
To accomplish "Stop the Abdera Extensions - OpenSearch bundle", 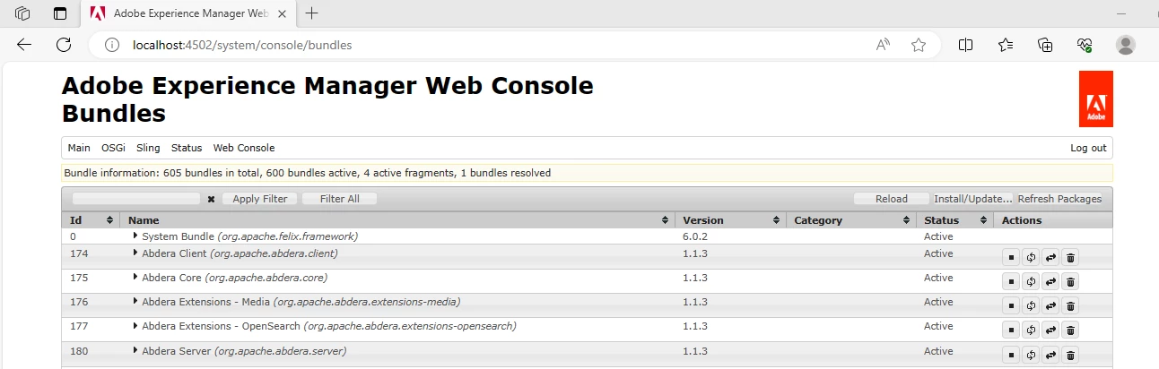I will point(1011,330).
